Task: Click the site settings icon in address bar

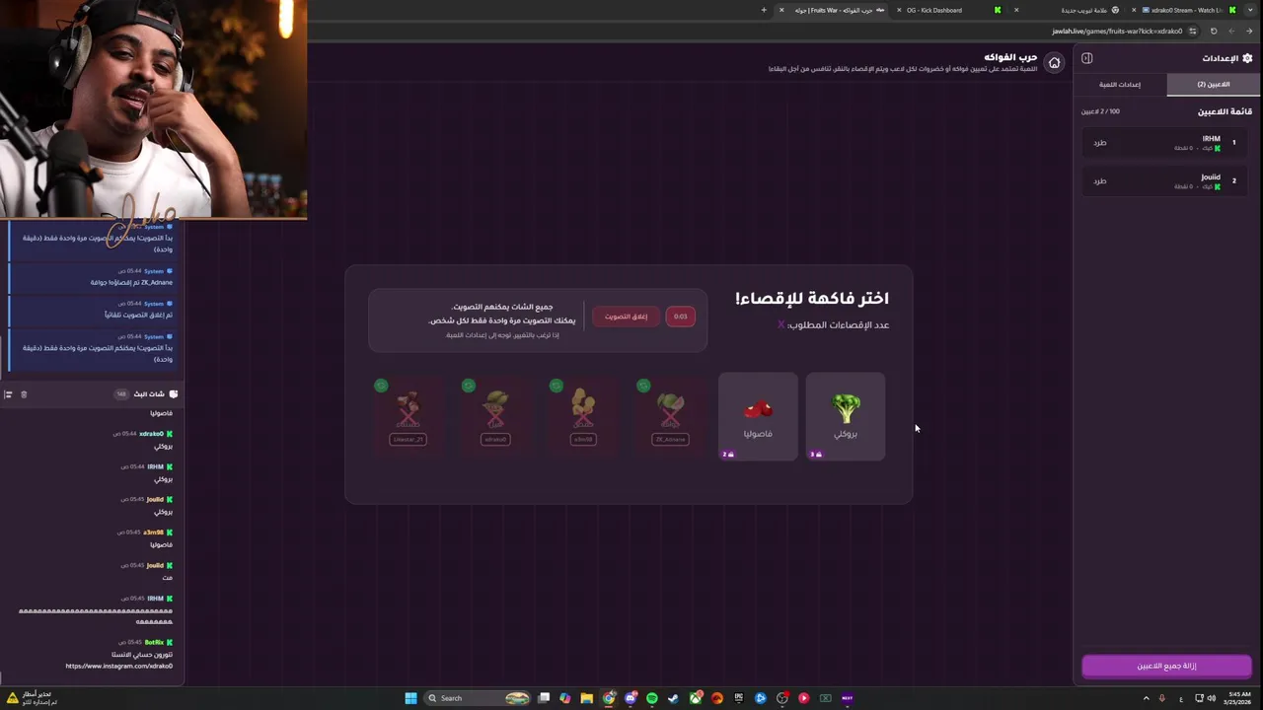Action: tap(1193, 31)
